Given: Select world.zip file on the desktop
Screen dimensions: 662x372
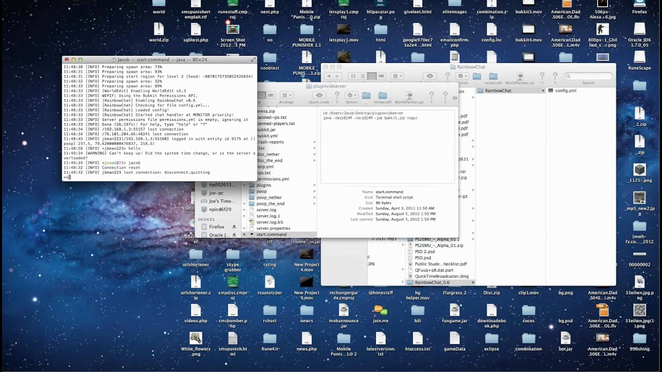Looking at the screenshot, I should point(159,33).
